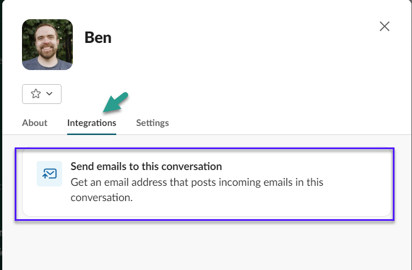
Task: Click empty gray area below the integration card
Action: [x=205, y=245]
